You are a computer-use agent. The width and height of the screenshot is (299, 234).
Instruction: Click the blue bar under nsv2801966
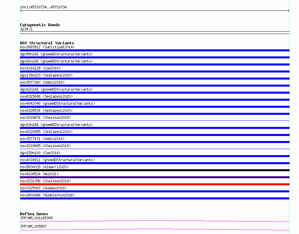[155, 198]
